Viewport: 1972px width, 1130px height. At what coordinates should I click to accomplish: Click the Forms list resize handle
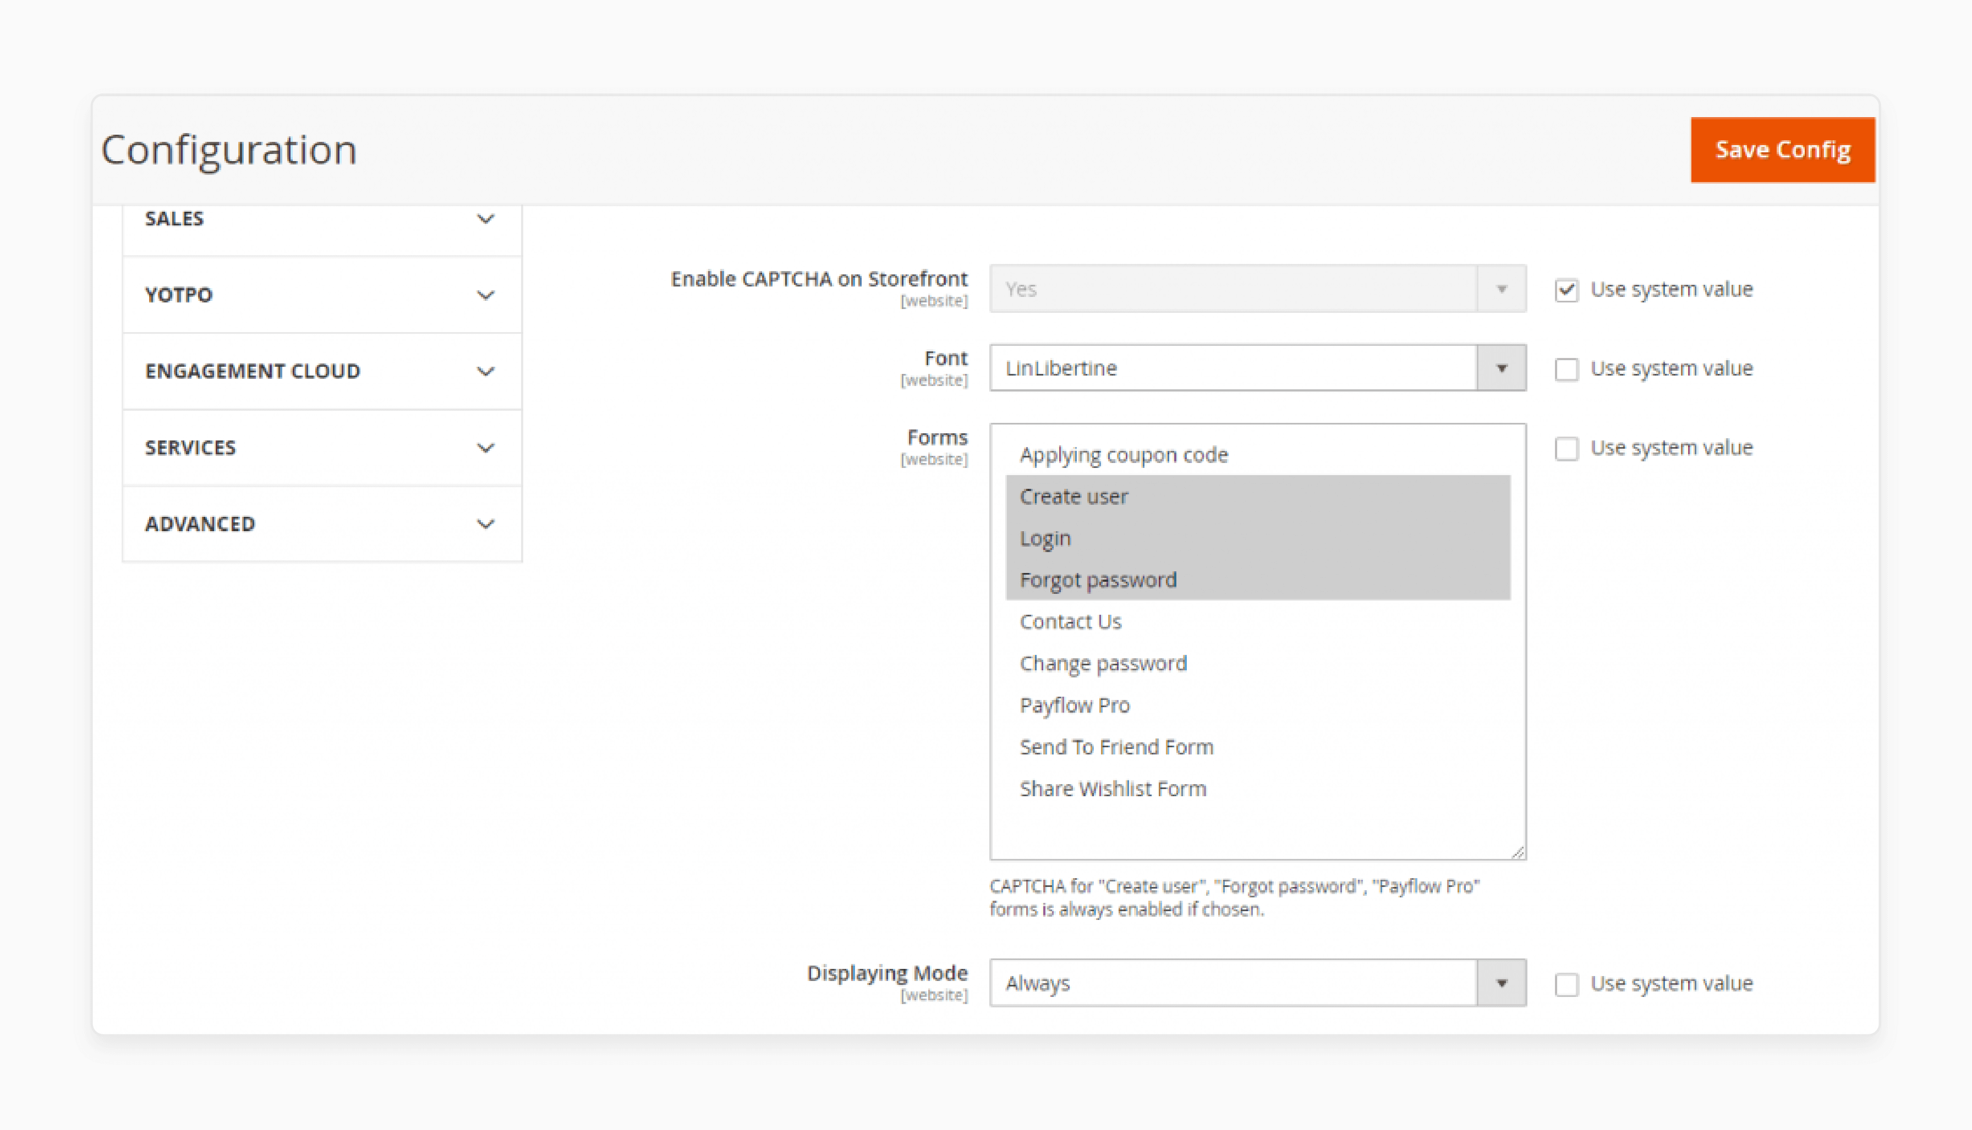click(1518, 852)
